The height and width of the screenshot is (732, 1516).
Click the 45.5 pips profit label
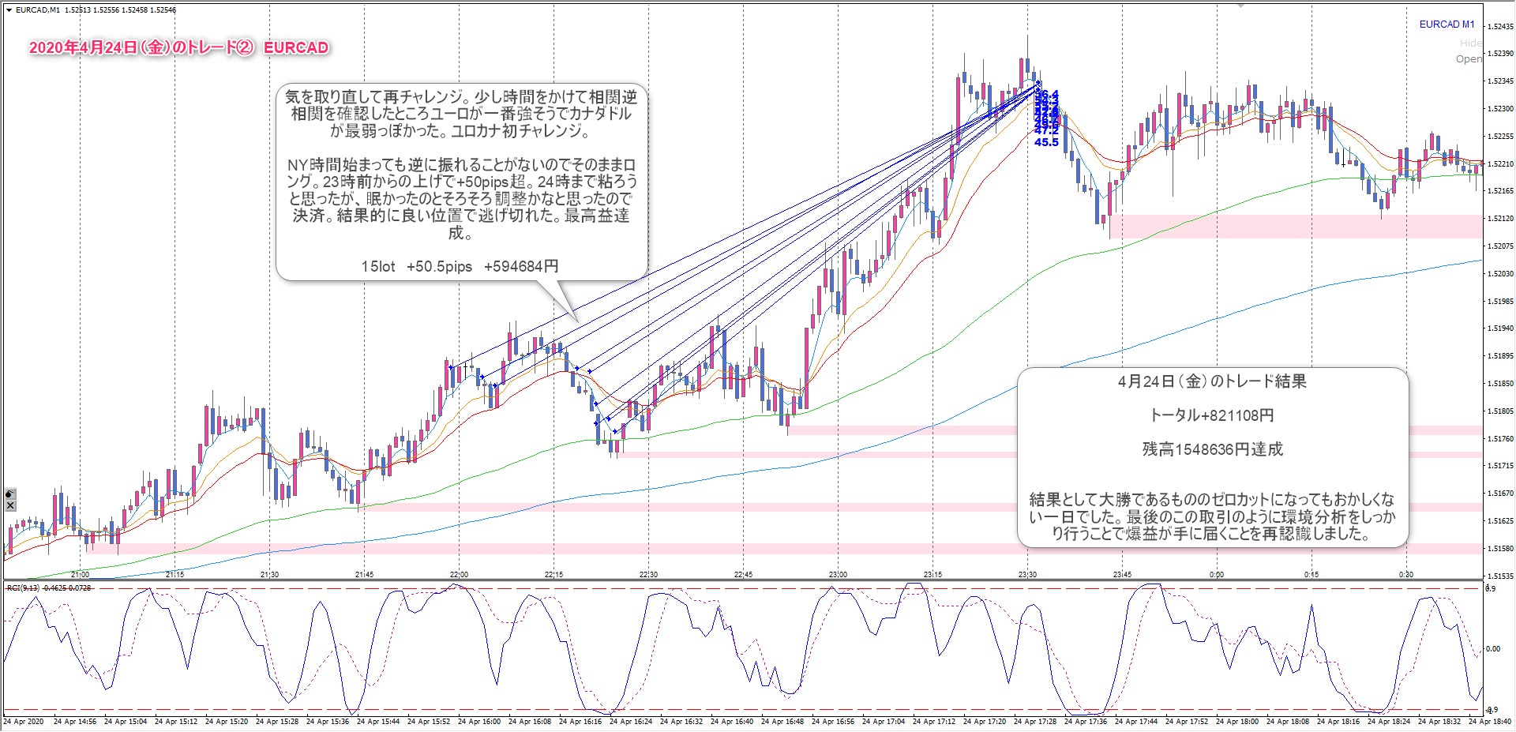click(x=1046, y=142)
